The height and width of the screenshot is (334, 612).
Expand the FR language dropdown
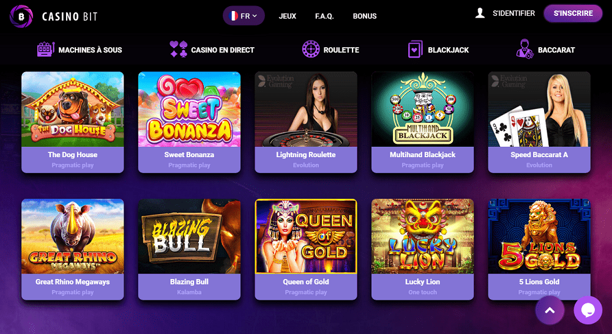click(244, 16)
